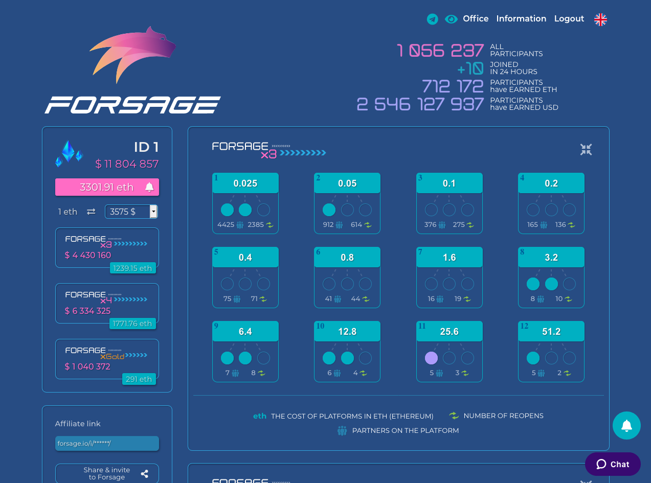The width and height of the screenshot is (651, 483).
Task: Click the 2 546 127 937 earned USD counter
Action: click(x=420, y=104)
